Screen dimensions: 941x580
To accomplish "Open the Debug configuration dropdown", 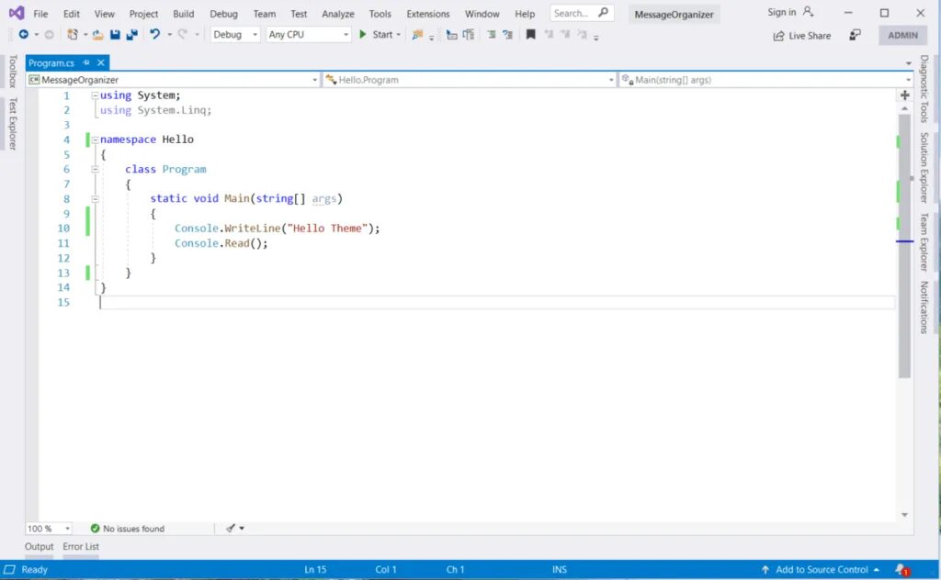I will coord(235,35).
